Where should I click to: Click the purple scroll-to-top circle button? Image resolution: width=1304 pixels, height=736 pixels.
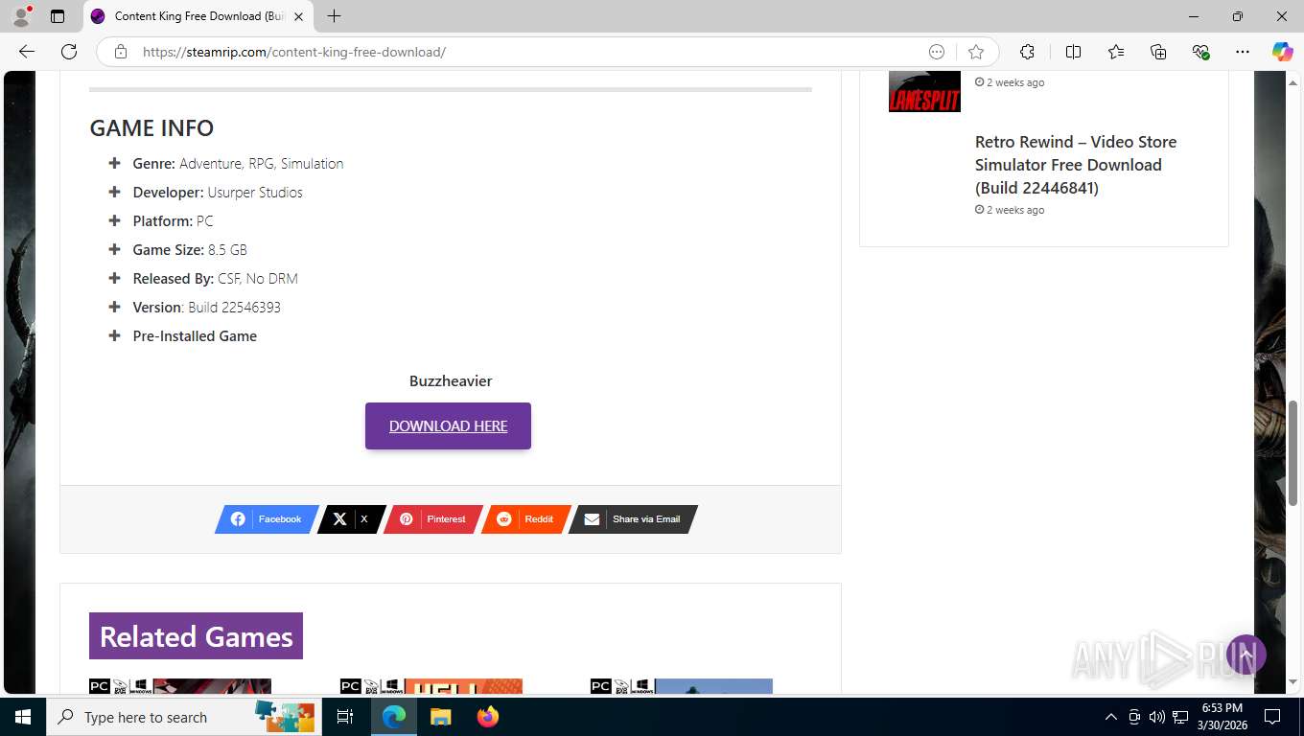[1246, 655]
